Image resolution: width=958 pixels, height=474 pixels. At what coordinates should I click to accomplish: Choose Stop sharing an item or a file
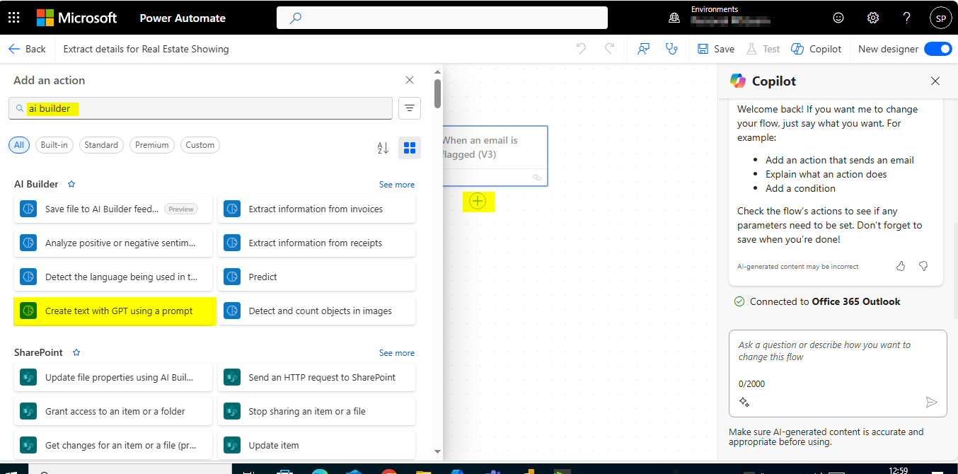tap(316, 411)
